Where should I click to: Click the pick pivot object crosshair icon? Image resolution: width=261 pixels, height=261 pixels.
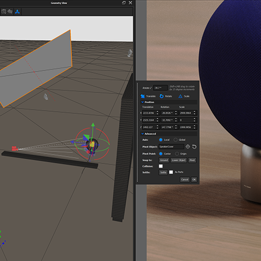[188, 147]
